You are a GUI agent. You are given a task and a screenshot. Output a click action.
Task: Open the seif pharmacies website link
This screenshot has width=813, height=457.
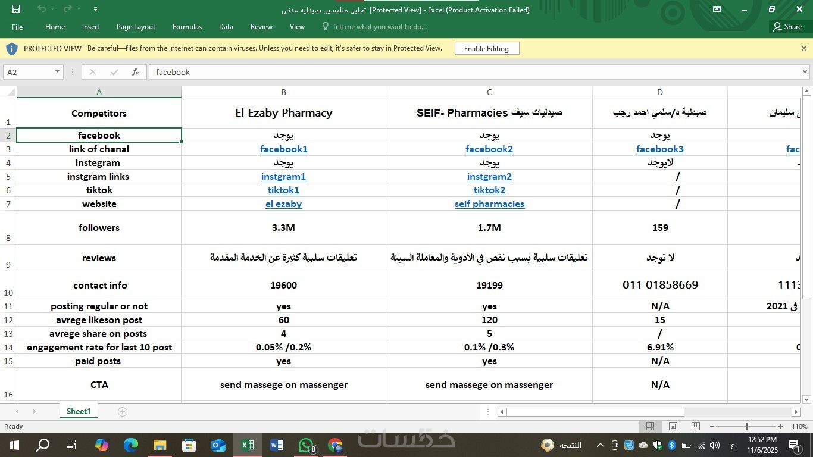pos(489,204)
